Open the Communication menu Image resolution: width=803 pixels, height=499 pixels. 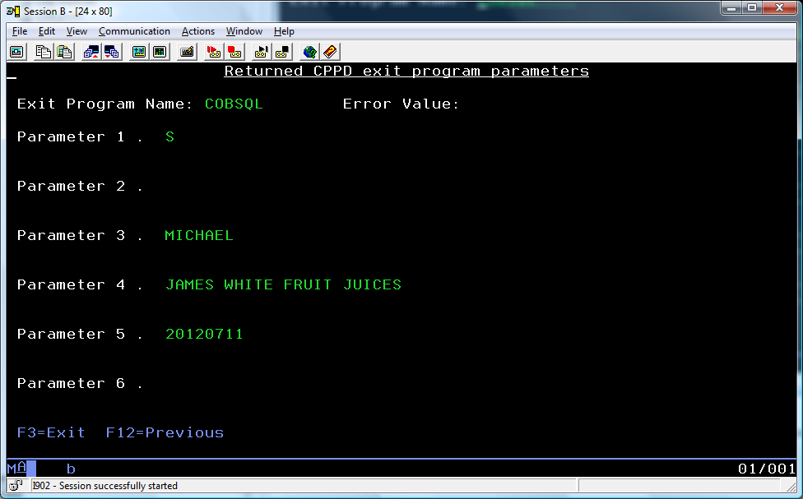tap(134, 31)
